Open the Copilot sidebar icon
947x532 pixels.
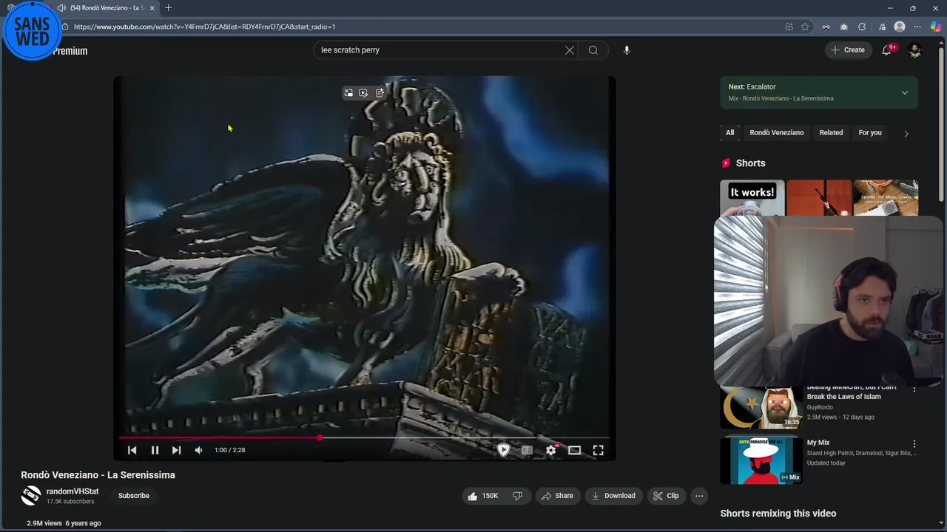[936, 27]
